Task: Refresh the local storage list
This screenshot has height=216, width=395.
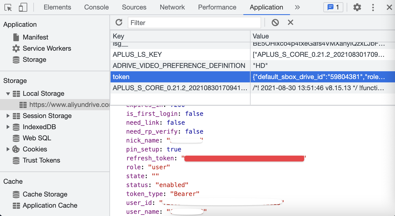Action: tap(119, 23)
